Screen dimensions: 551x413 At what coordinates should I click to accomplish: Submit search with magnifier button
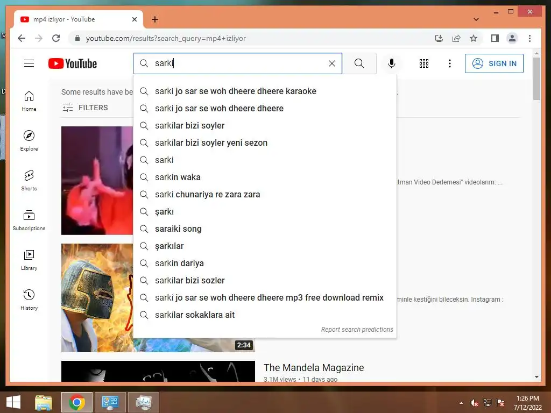click(x=359, y=63)
